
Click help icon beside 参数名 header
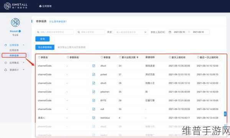click(39, 57)
